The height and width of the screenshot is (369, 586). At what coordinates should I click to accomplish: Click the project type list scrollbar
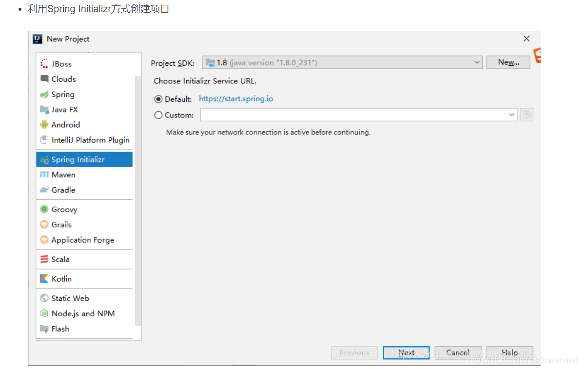[x=137, y=201]
